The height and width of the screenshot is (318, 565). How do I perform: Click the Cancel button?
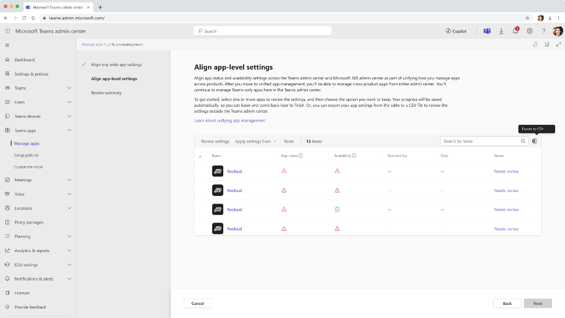(198, 303)
